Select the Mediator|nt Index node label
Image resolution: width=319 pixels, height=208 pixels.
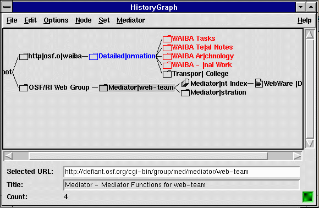coord(219,84)
